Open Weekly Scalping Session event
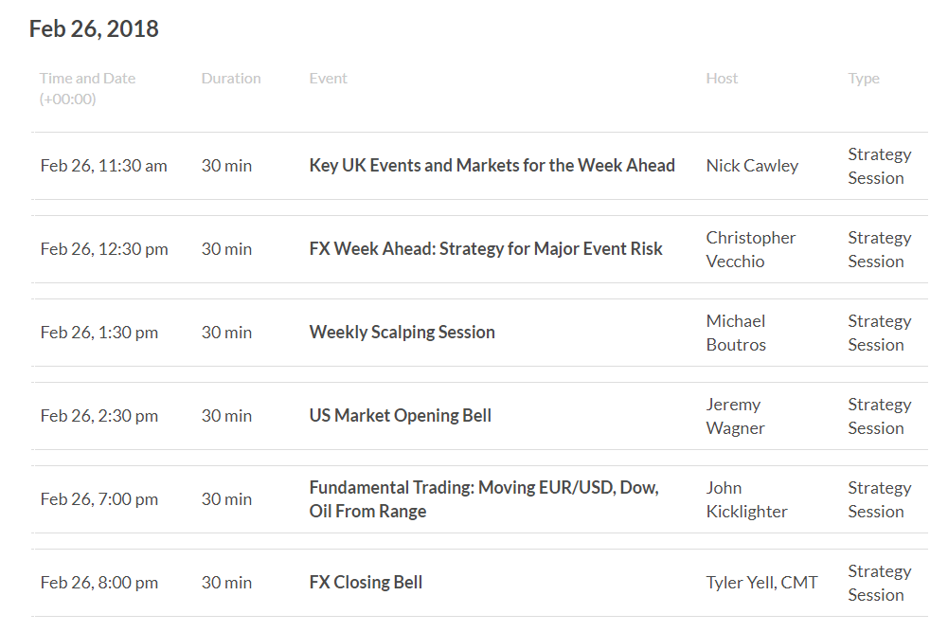This screenshot has width=948, height=632. [402, 332]
